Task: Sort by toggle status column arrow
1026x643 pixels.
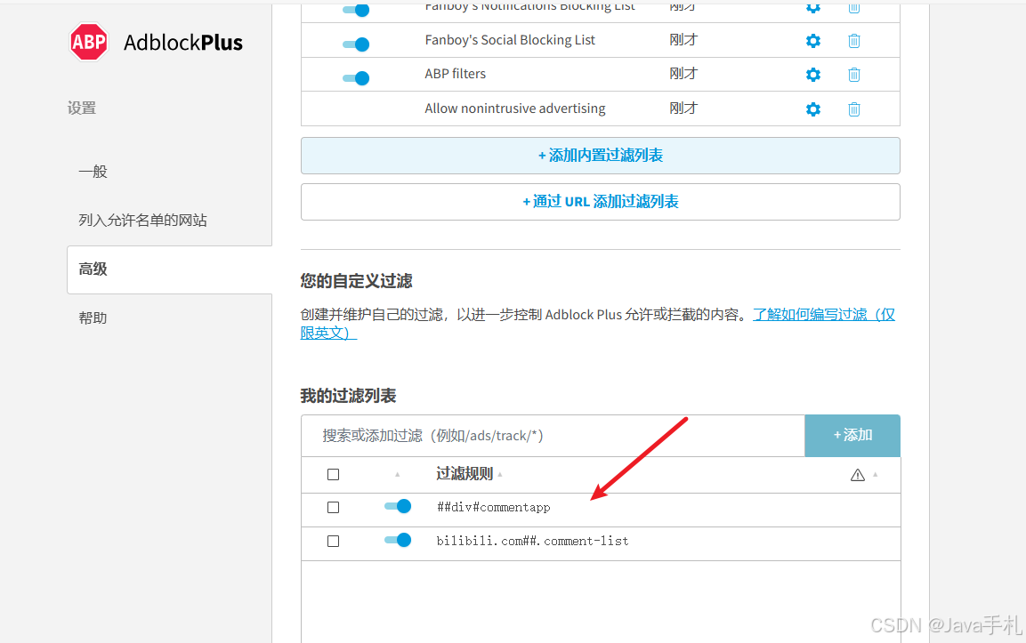Action: click(x=397, y=474)
